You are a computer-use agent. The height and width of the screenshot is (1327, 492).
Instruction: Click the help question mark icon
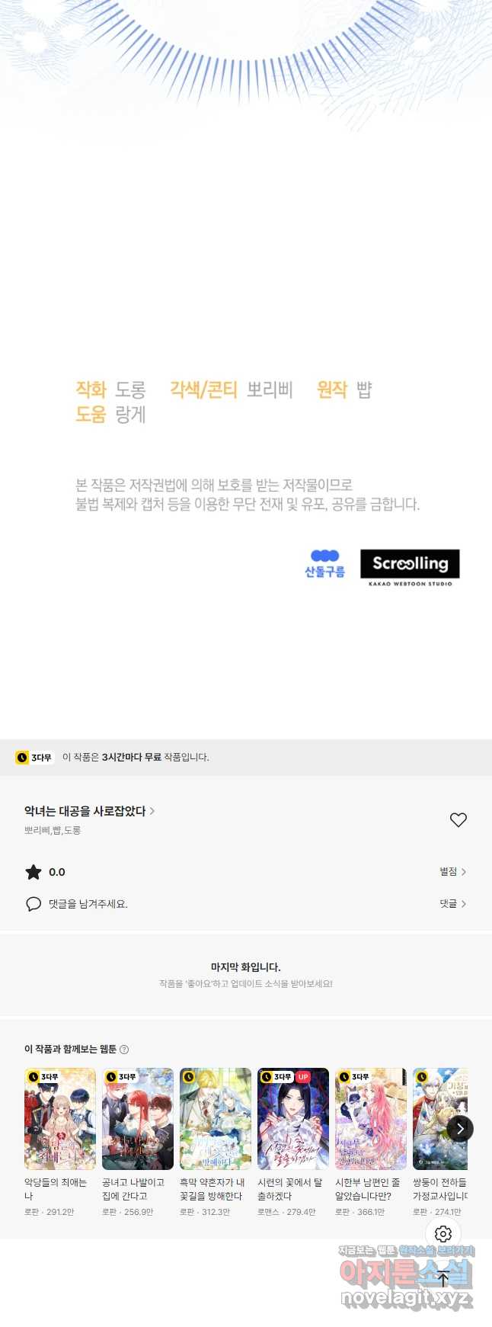tap(124, 1050)
